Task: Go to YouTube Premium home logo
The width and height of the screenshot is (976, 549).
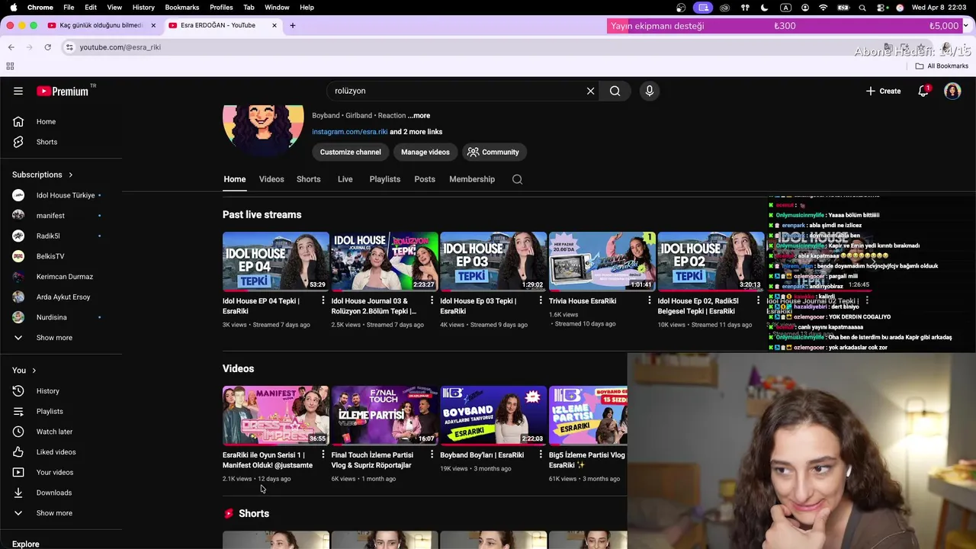Action: tap(63, 91)
